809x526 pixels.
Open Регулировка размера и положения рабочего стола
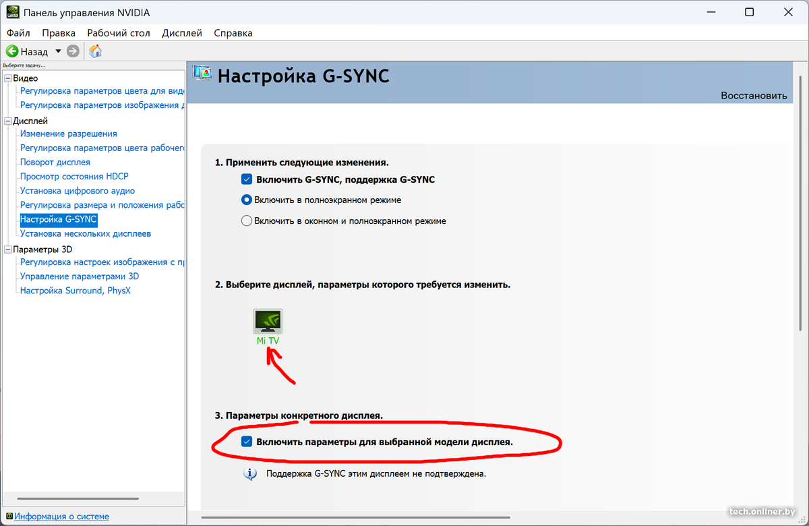tap(102, 204)
